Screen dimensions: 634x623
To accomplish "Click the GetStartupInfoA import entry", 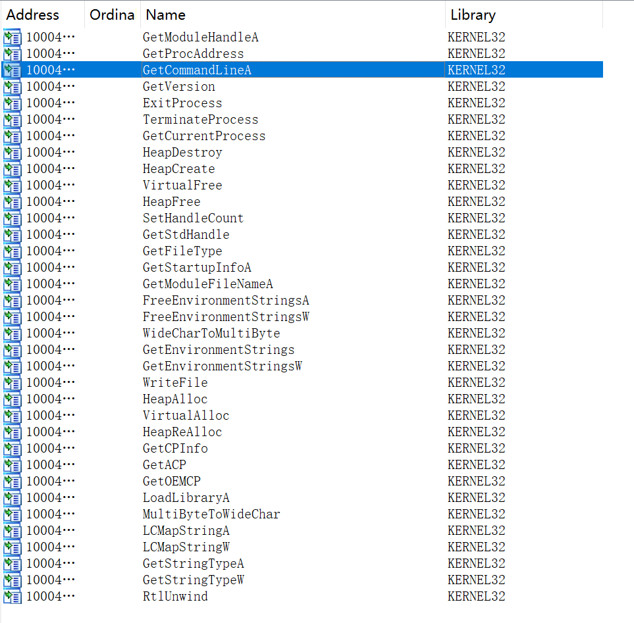I will (197, 268).
